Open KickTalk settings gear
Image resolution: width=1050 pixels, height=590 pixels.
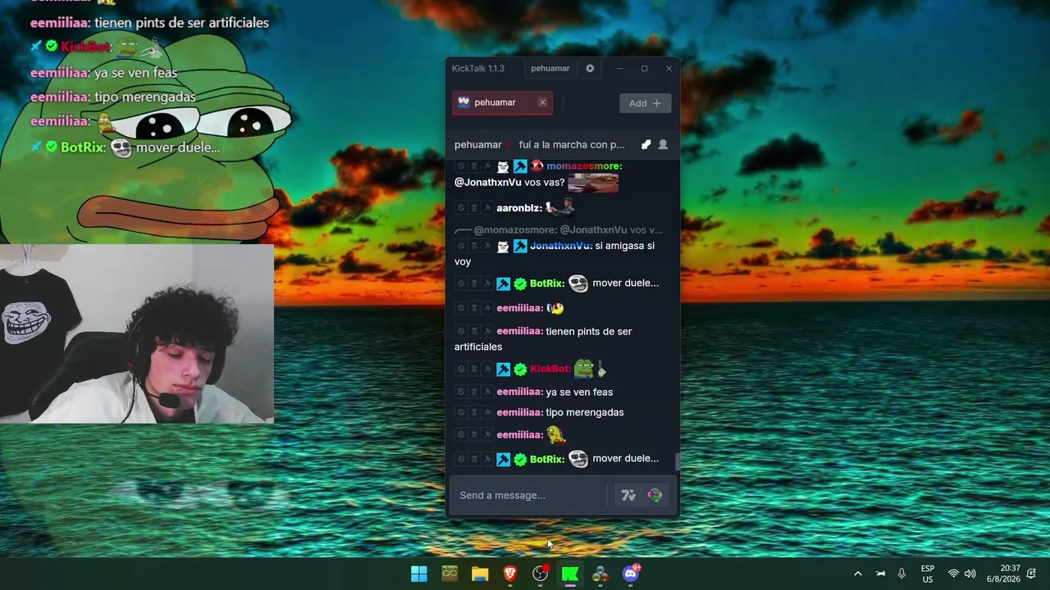590,68
